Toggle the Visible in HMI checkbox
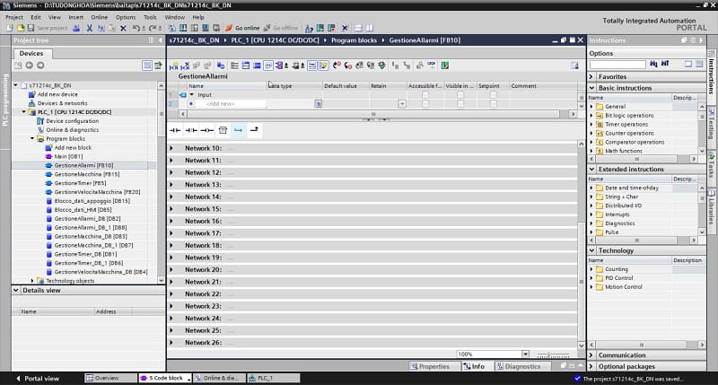The width and height of the screenshot is (718, 385). (x=460, y=94)
